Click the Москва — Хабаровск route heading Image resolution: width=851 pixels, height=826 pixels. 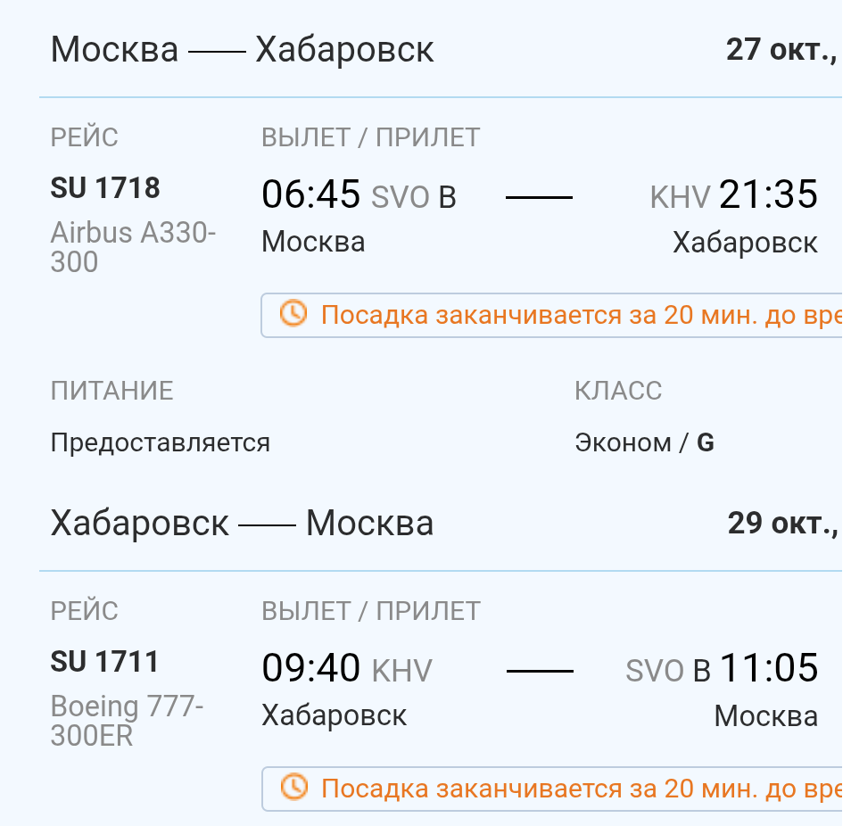[242, 49]
